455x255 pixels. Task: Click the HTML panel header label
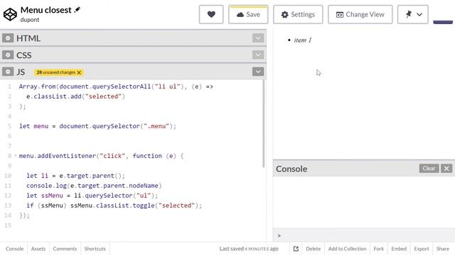[28, 38]
